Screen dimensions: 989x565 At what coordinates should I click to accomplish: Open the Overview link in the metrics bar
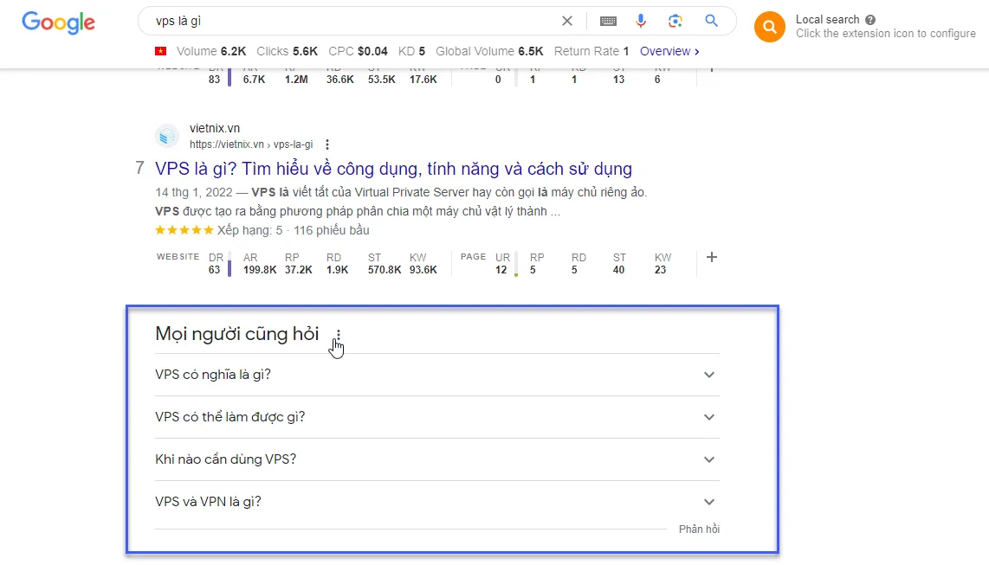pyautogui.click(x=665, y=51)
